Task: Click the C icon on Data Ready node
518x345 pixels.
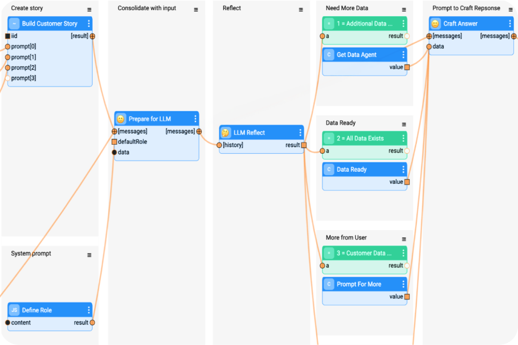Action: [x=329, y=169]
